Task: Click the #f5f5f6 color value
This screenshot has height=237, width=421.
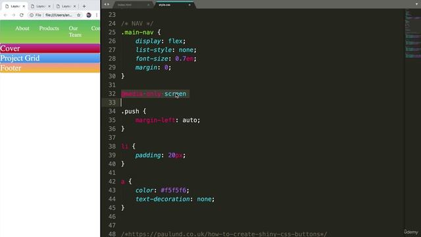Action: (173, 190)
